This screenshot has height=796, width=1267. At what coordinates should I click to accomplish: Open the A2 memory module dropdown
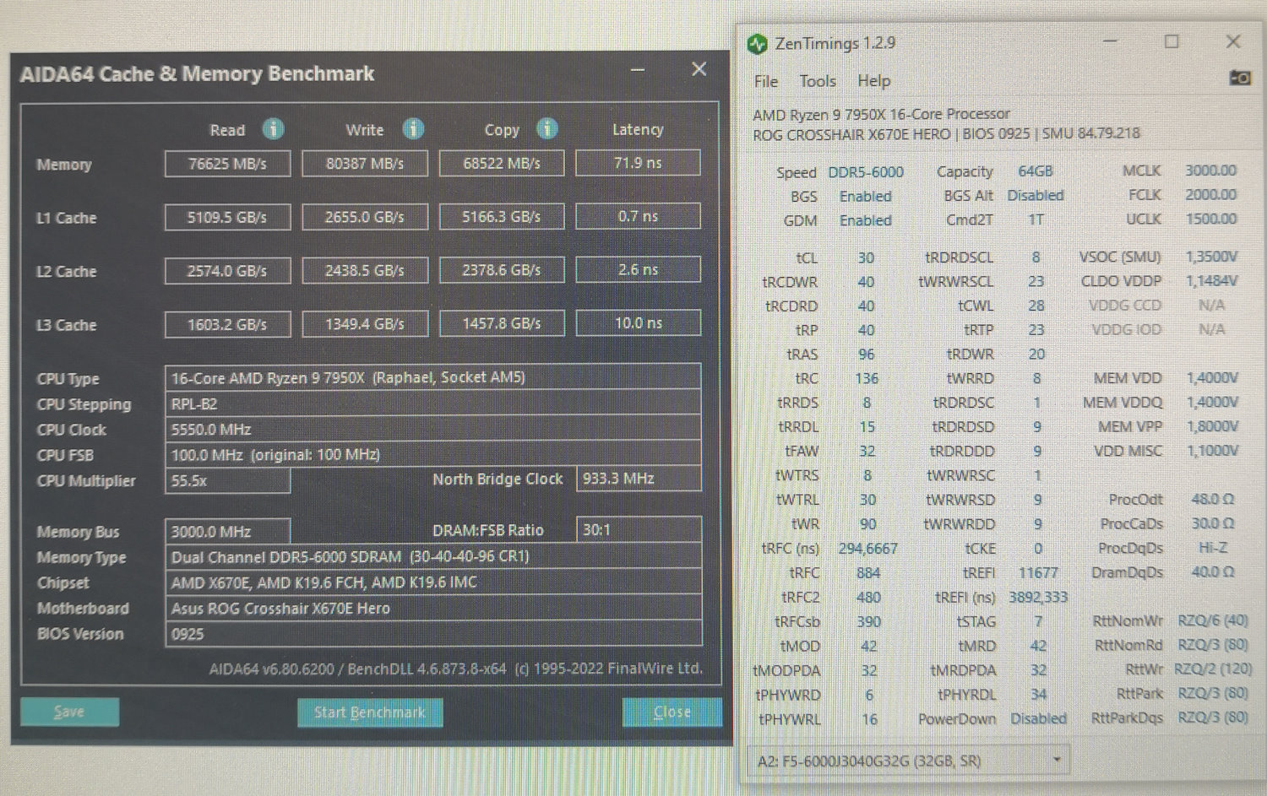tap(909, 761)
